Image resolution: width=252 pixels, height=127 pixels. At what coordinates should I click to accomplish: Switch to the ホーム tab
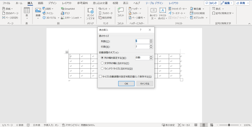(19, 3)
